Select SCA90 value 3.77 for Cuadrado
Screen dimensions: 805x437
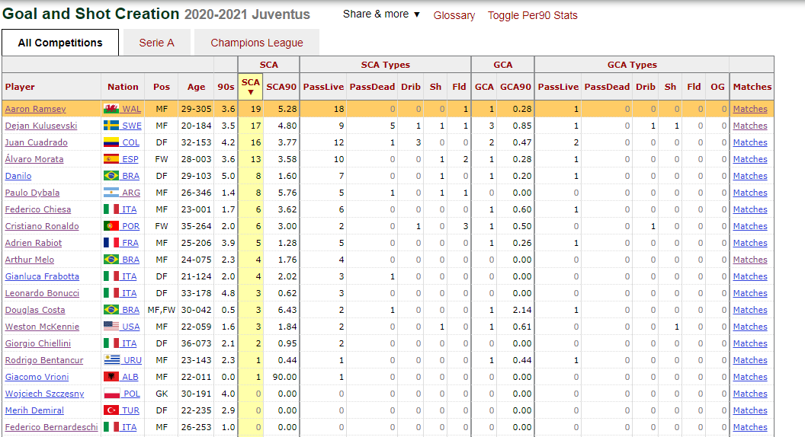[287, 142]
